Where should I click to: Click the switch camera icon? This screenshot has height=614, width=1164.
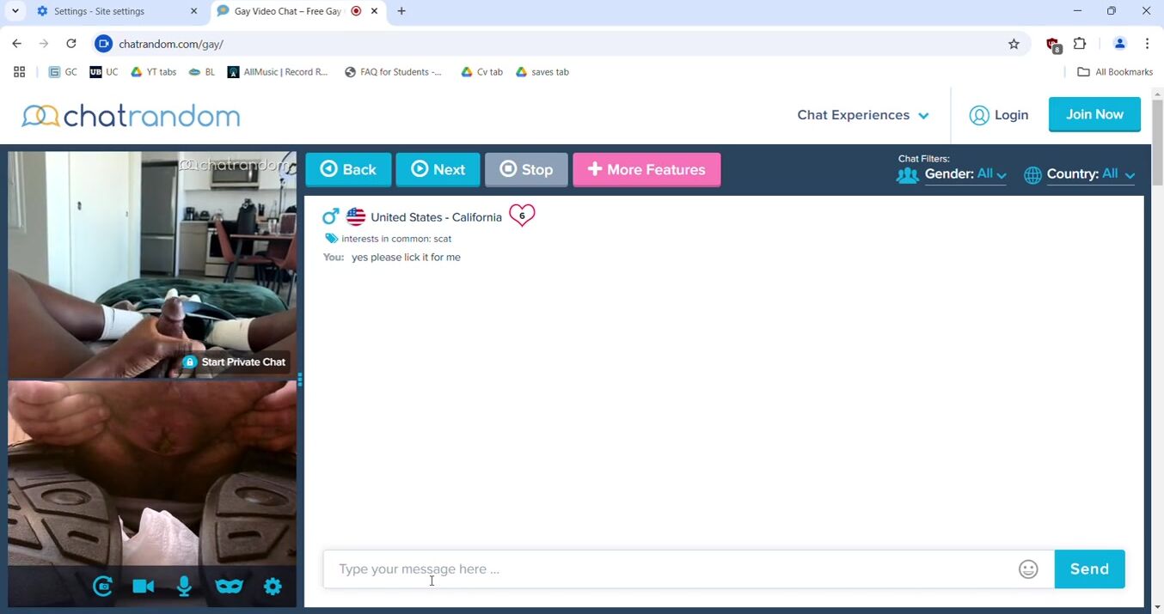102,587
